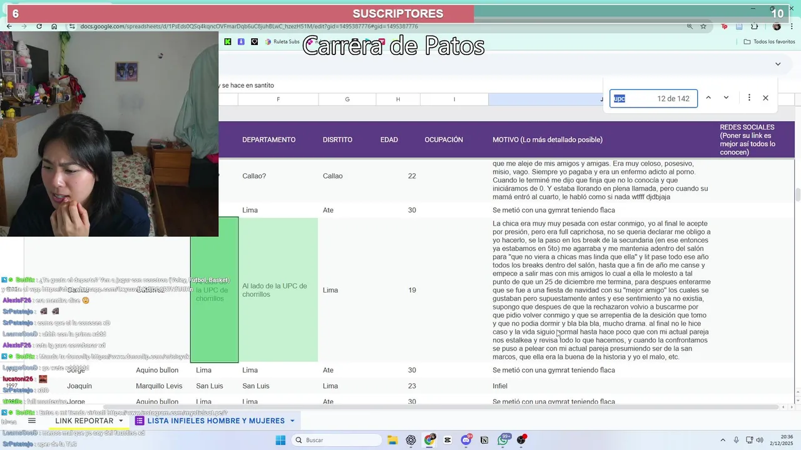This screenshot has width=801, height=450.
Task: Click the find search field containing upc
Action: [x=653, y=98]
